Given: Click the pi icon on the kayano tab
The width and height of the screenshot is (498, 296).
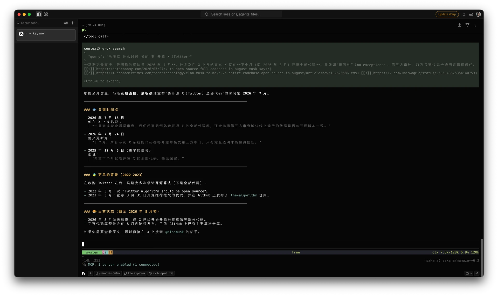Looking at the screenshot, I should pyautogui.click(x=21, y=34).
